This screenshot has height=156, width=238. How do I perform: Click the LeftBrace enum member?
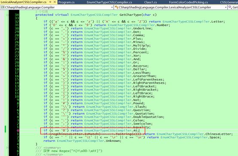coord(142,93)
